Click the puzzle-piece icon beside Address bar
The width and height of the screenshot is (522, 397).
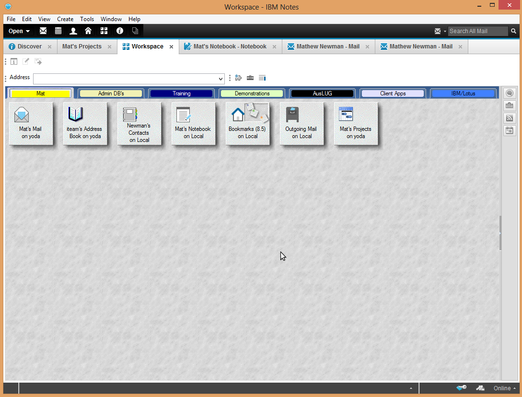pyautogui.click(x=238, y=78)
